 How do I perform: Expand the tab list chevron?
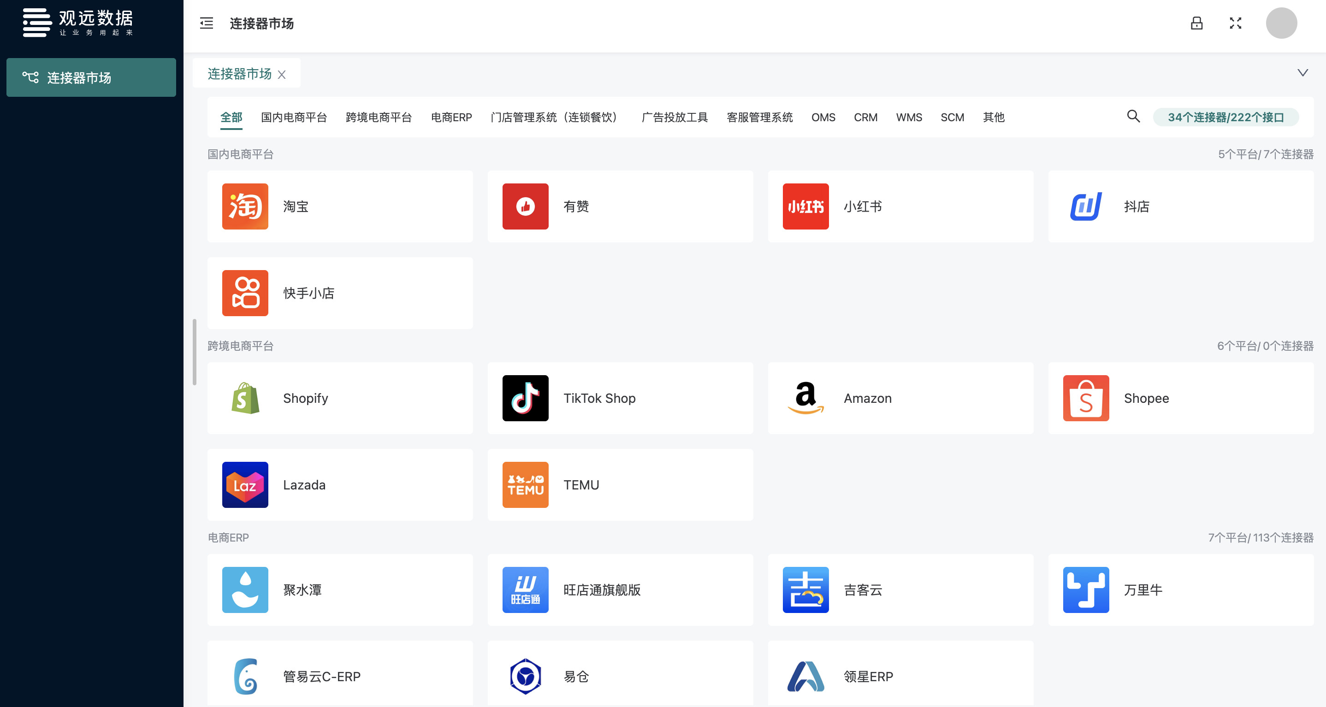1302,72
